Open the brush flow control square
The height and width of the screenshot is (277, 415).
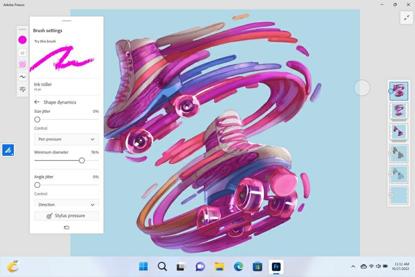(23, 64)
